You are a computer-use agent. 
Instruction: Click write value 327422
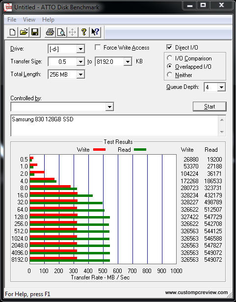tap(189, 217)
